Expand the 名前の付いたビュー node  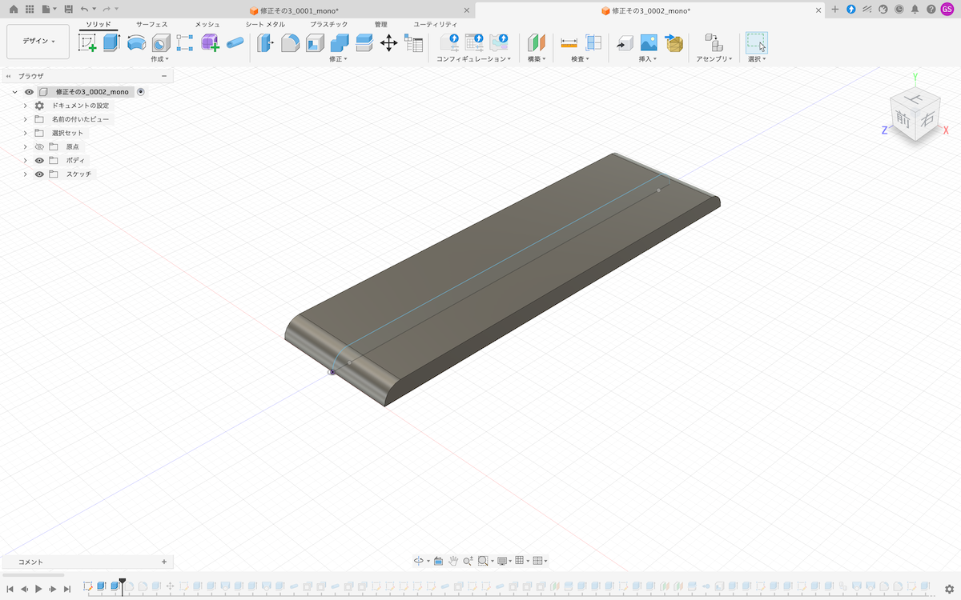click(x=25, y=119)
